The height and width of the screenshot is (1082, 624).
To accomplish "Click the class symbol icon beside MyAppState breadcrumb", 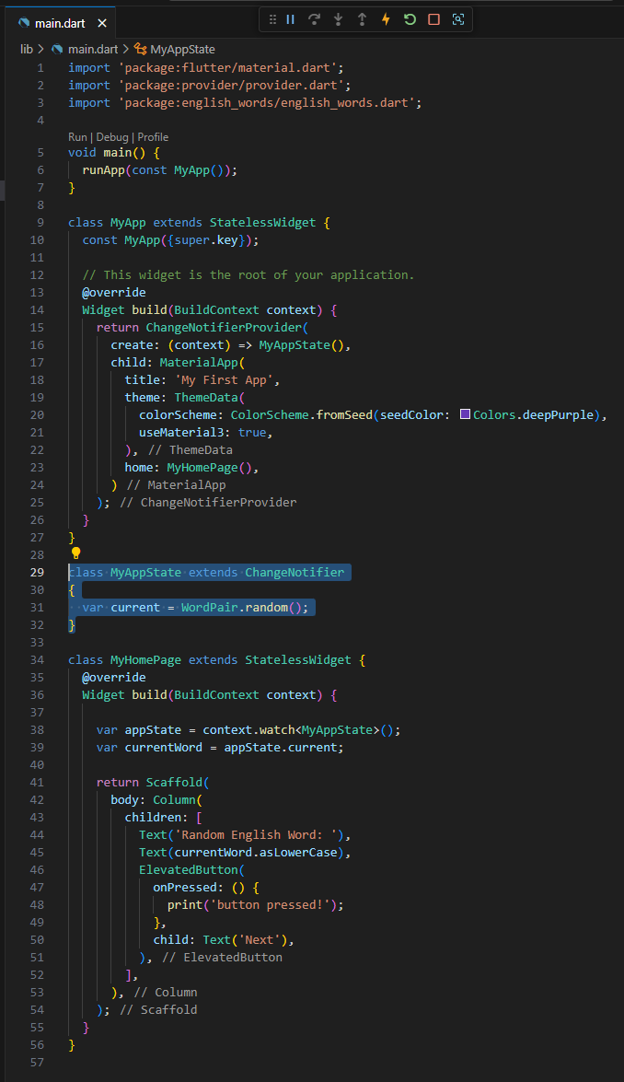I will point(141,49).
